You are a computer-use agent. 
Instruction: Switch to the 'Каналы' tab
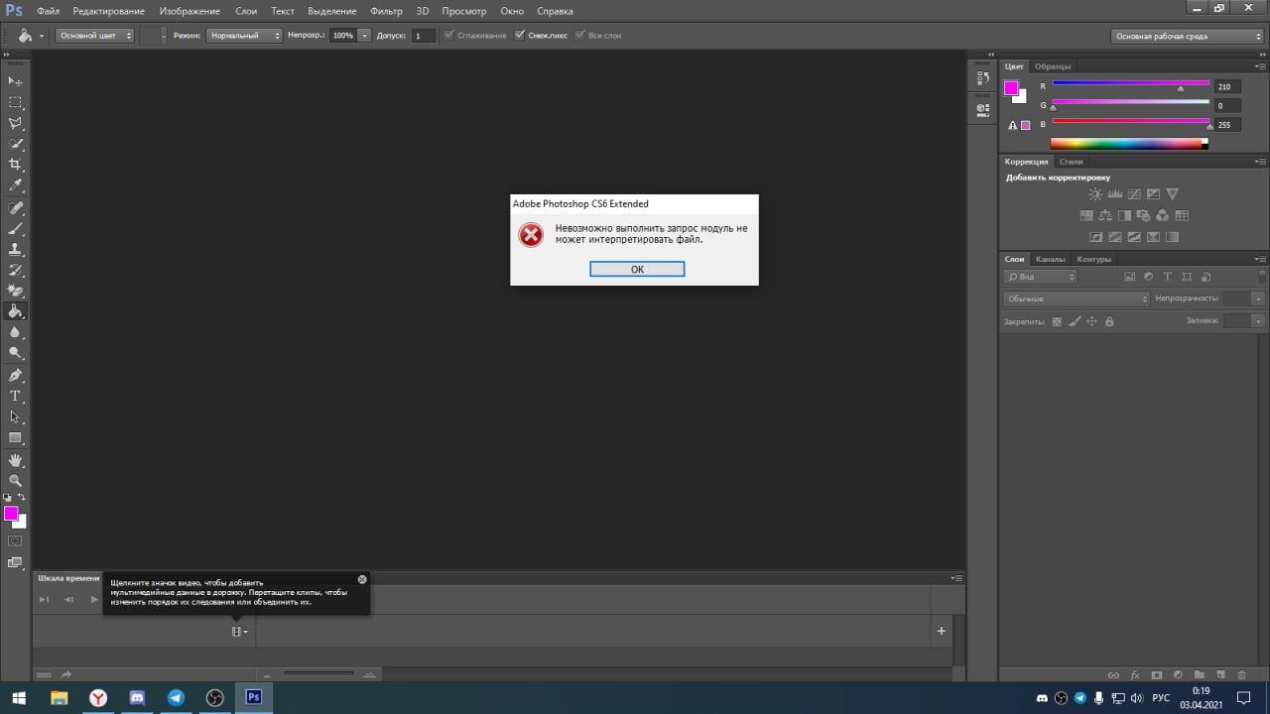point(1050,259)
